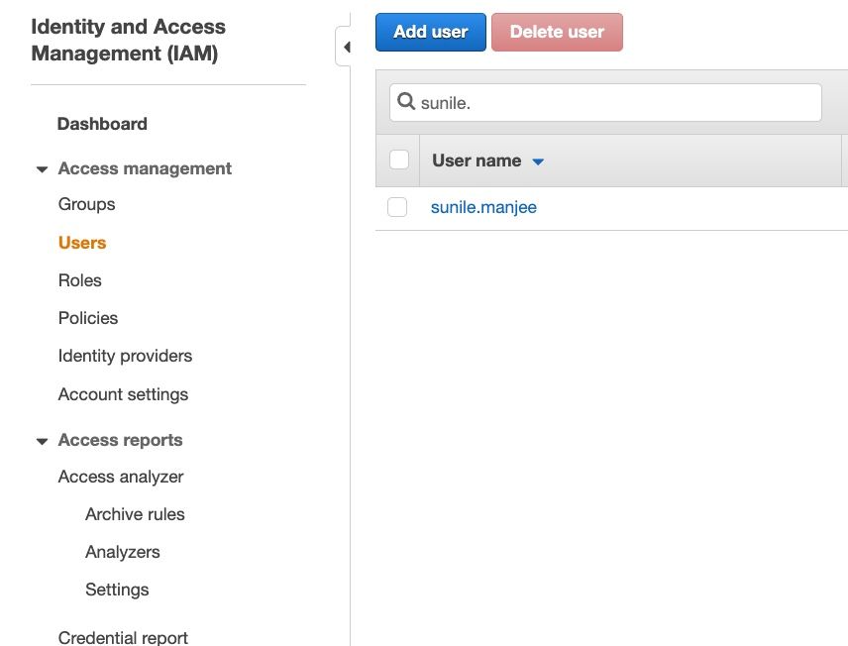Select all users checkbox in header
Image resolution: width=848 pixels, height=646 pixels.
click(x=399, y=160)
